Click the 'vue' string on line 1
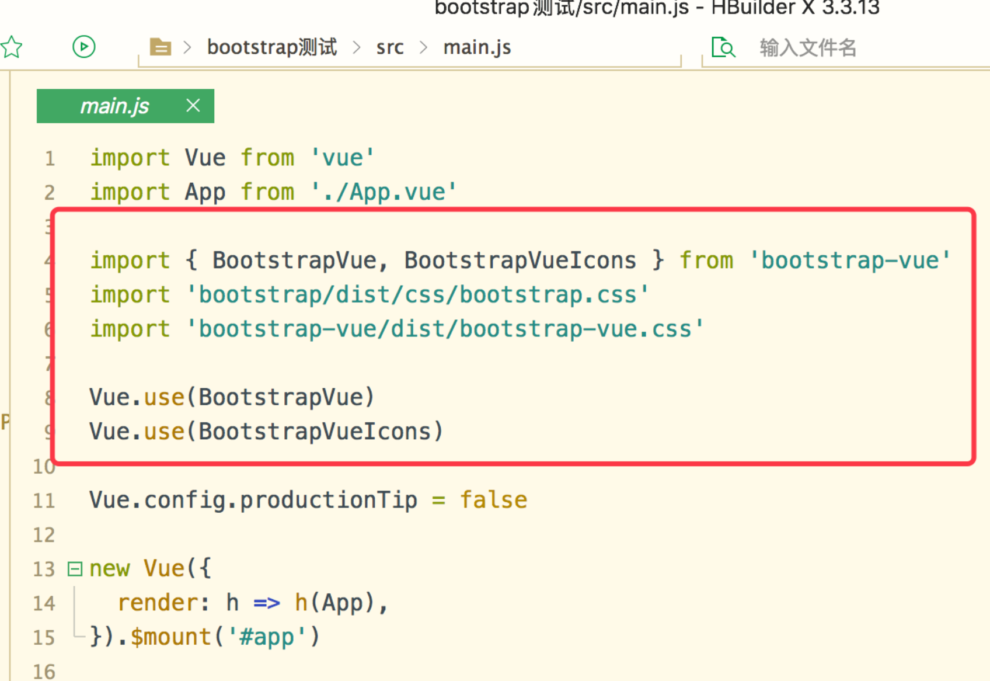The image size is (990, 681). click(x=342, y=158)
